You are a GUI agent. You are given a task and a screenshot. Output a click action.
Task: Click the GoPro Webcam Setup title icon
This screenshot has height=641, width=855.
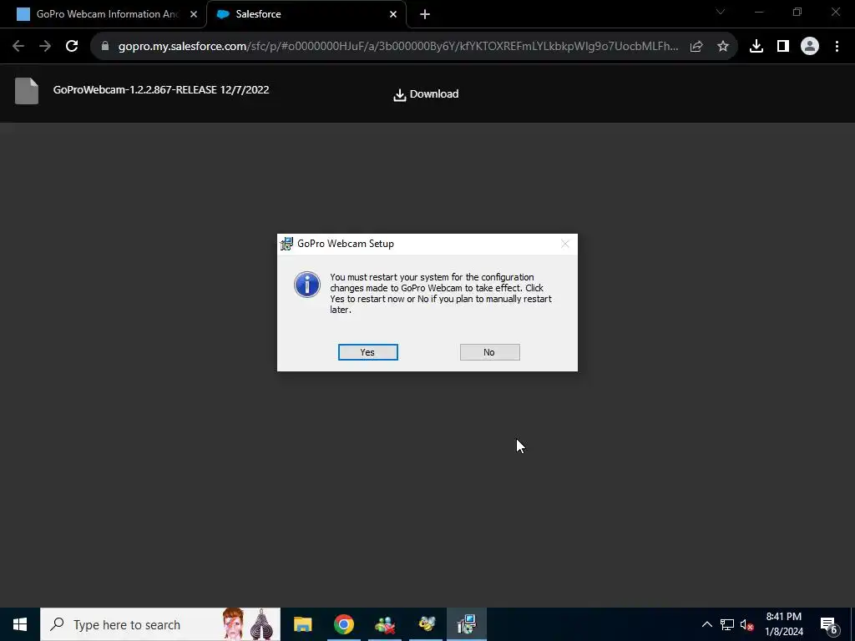click(286, 244)
